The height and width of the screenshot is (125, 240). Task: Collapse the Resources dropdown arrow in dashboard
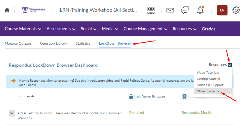point(230,65)
